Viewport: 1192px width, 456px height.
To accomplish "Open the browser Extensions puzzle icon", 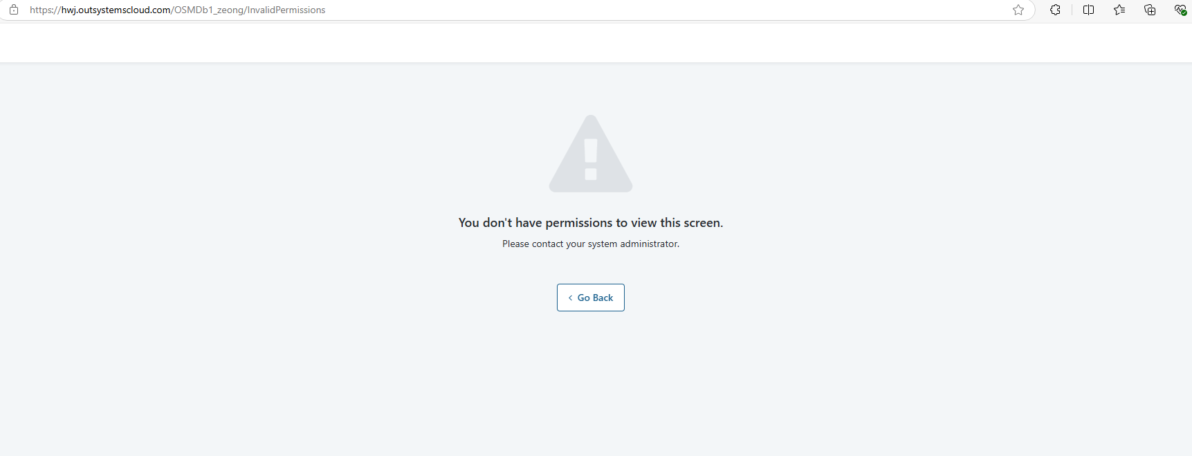I will pos(1055,10).
